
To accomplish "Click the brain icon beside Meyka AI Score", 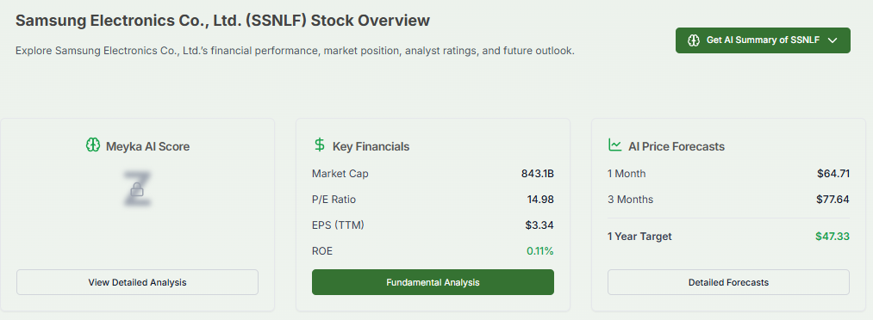I will point(92,145).
